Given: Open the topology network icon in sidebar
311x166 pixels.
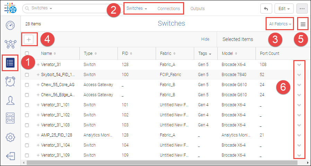Looking at the screenshot, I should (10, 44).
